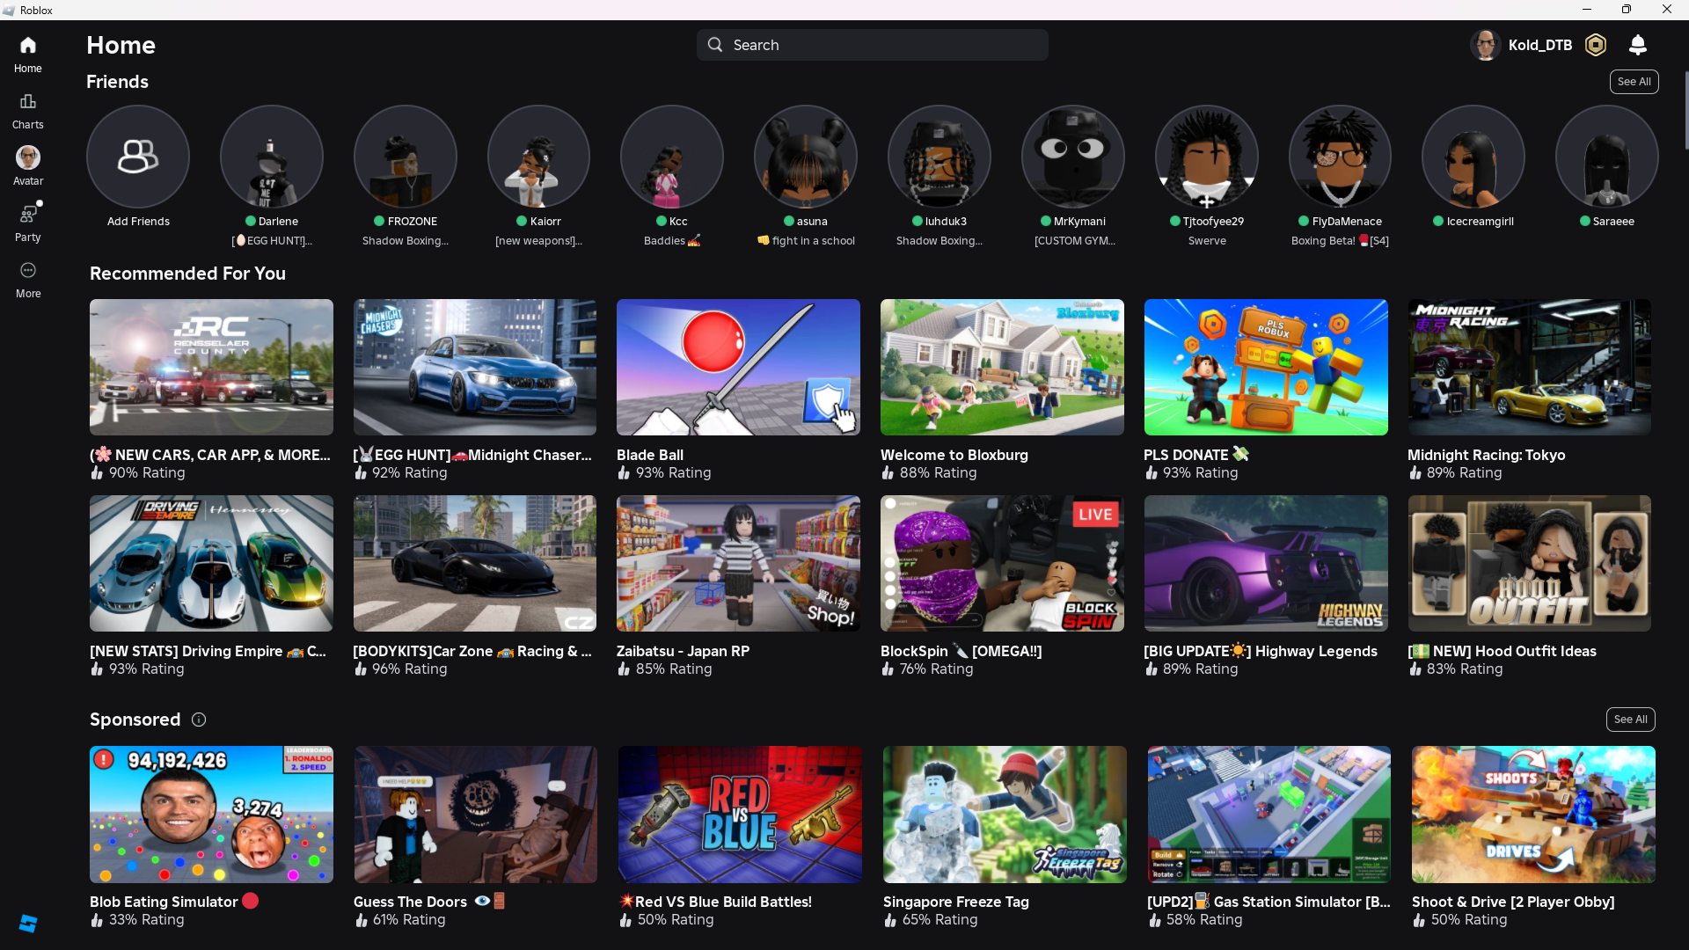This screenshot has height=950, width=1689.
Task: Open the PLS DONATE game title link
Action: 1186,455
